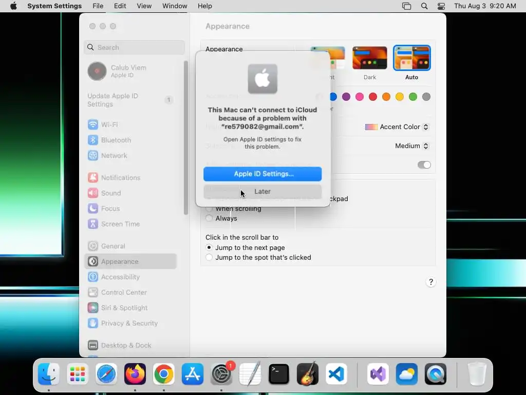Open the Help menu
Screen dimensions: 526x395
pos(204,6)
